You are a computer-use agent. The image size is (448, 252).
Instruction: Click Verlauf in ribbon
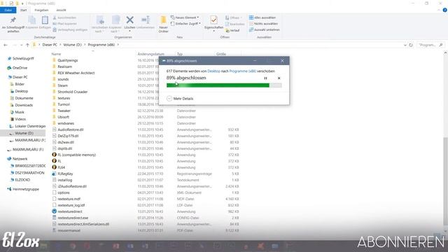pos(232,30)
